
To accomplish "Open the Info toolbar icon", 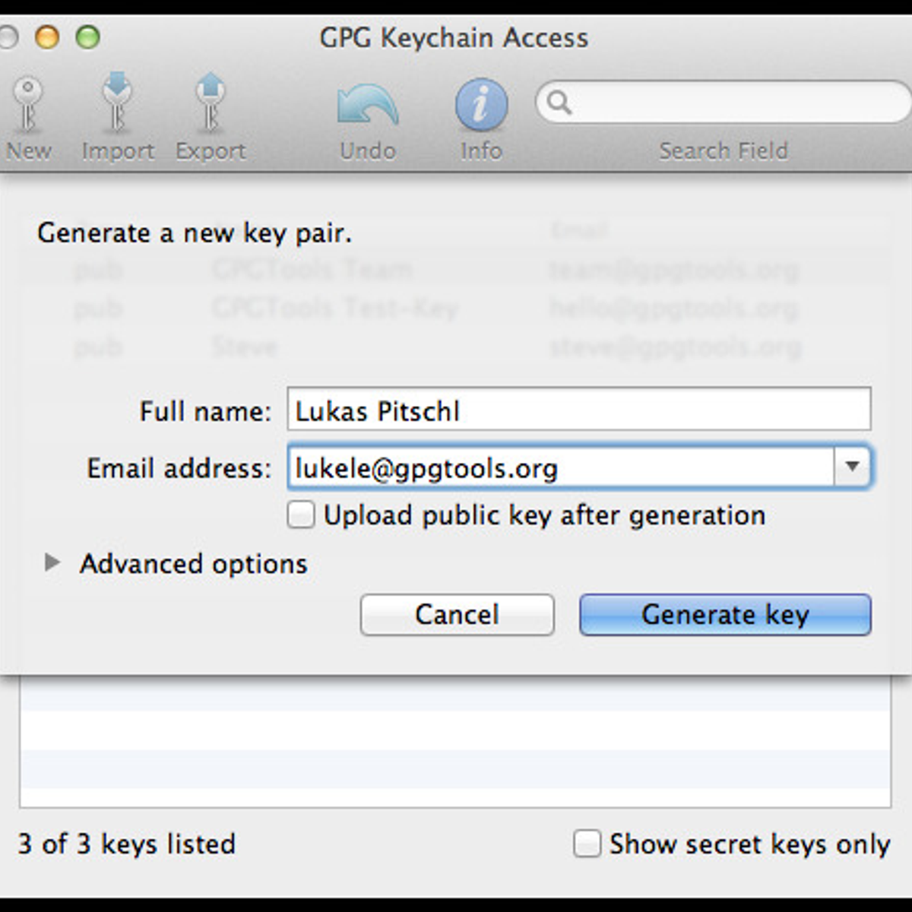I will [x=481, y=105].
